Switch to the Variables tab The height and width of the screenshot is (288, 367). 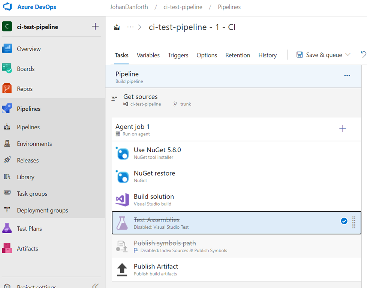coord(148,55)
